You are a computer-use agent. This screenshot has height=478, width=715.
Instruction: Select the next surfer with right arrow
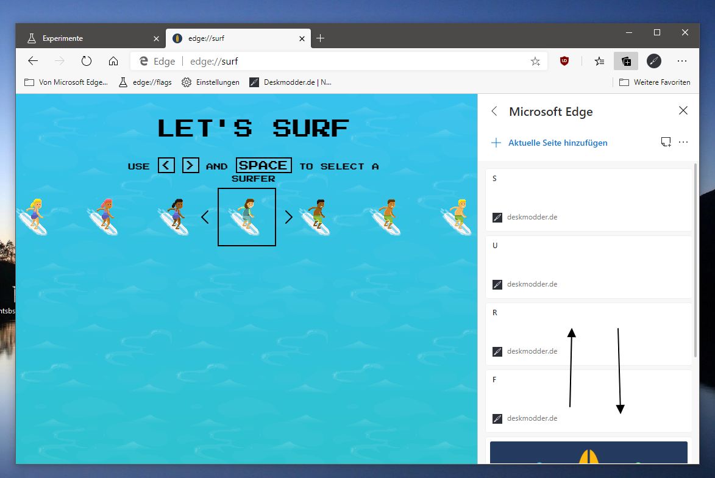[288, 217]
